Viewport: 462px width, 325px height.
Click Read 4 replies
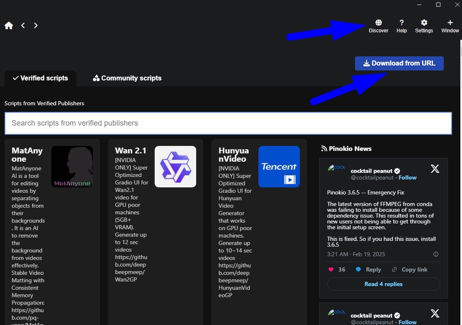pos(383,284)
